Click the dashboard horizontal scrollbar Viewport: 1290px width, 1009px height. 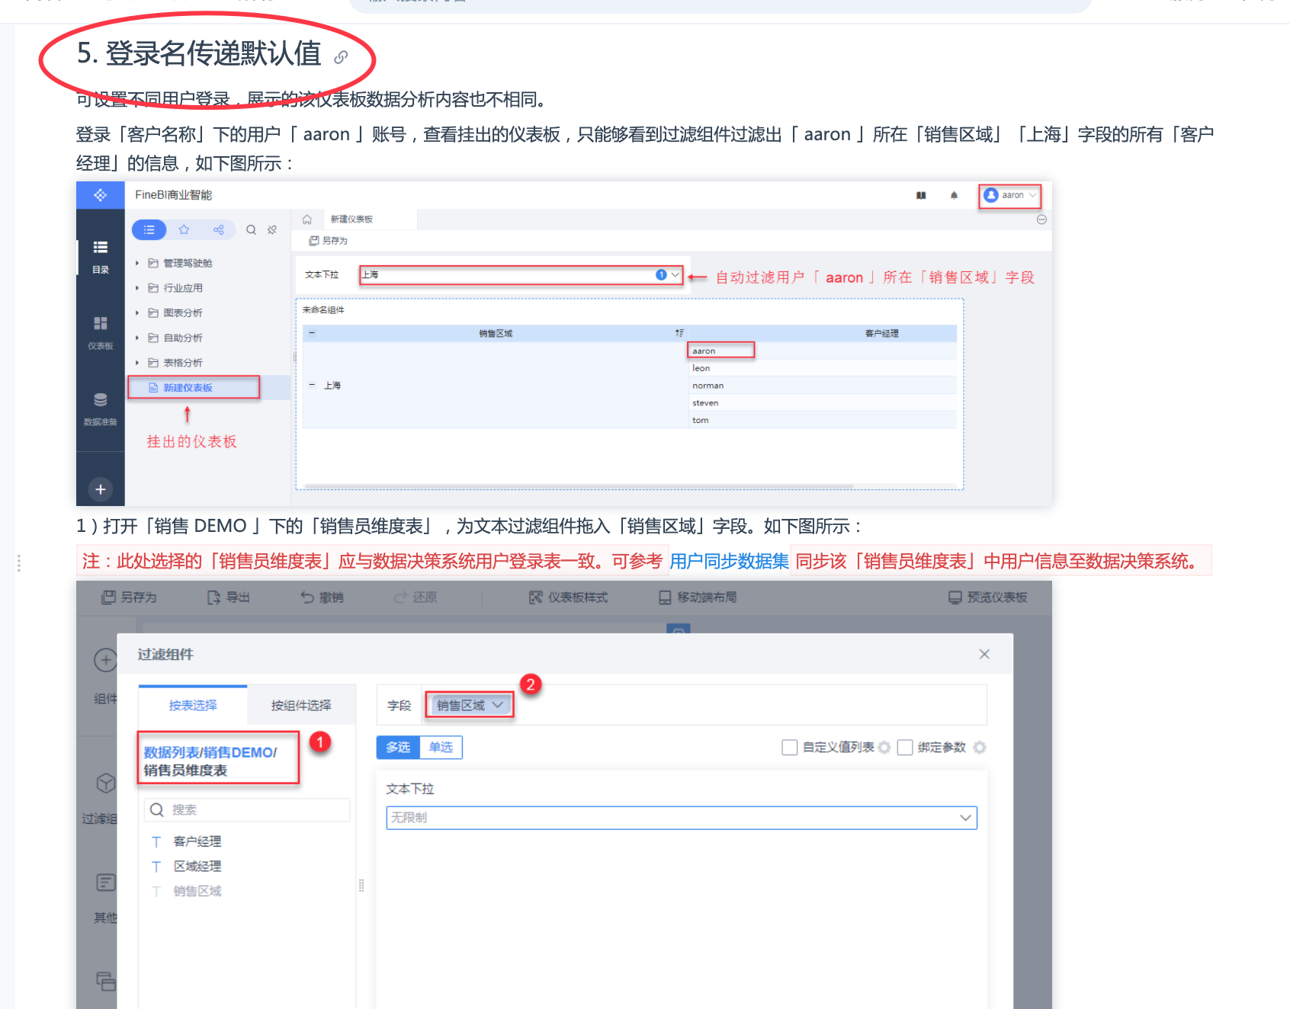coord(578,485)
